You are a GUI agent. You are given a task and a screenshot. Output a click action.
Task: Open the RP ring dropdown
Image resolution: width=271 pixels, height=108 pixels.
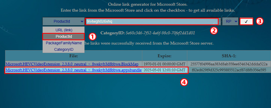(230, 21)
